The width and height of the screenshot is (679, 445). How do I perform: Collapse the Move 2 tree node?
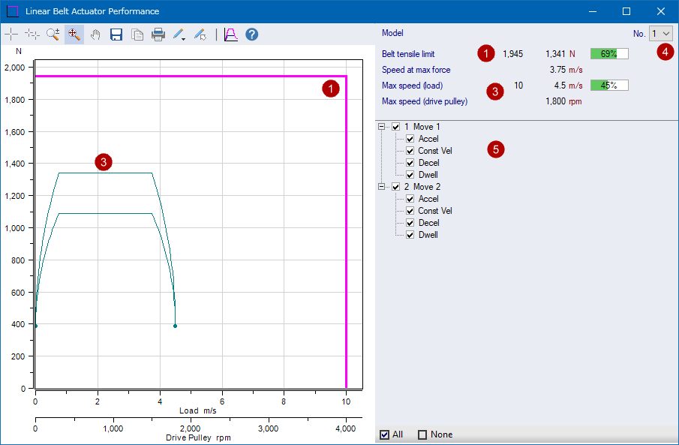pyautogui.click(x=382, y=187)
